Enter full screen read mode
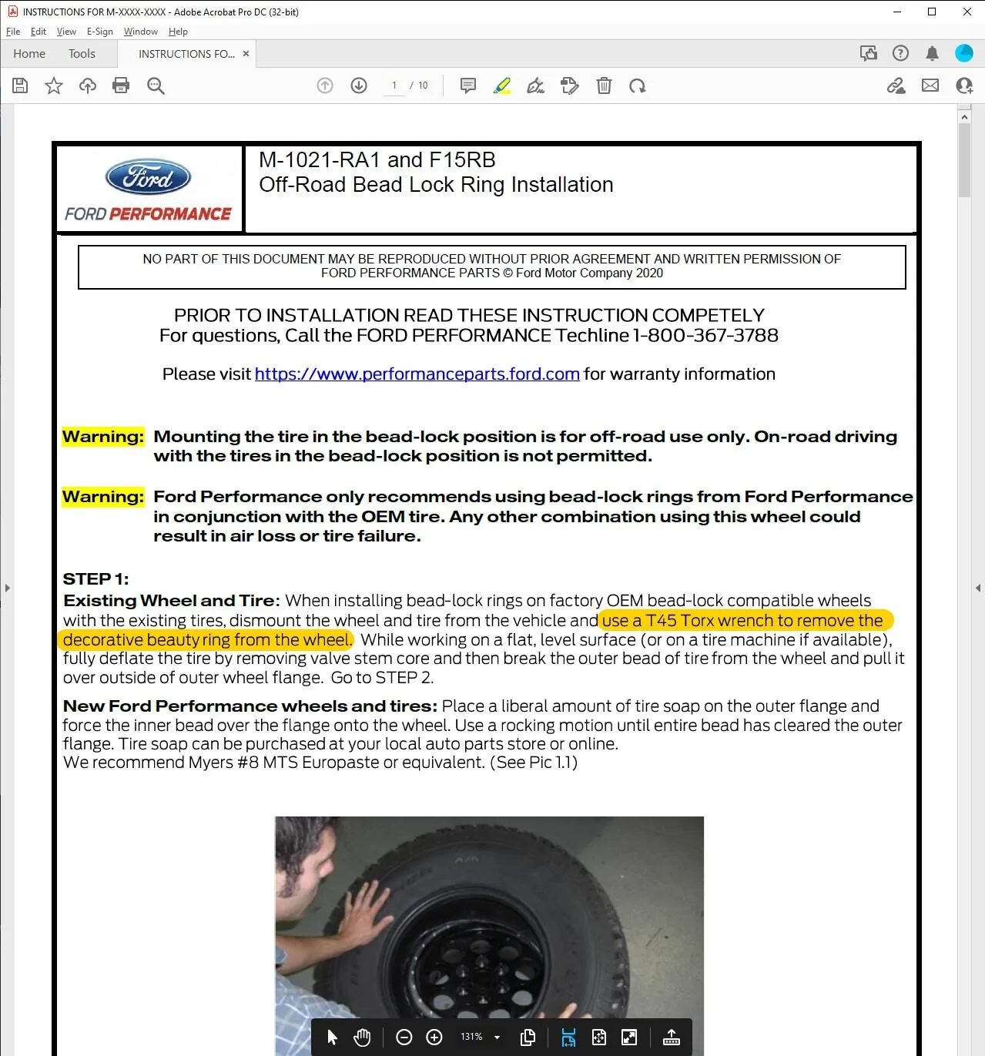Image resolution: width=985 pixels, height=1056 pixels. [629, 1038]
